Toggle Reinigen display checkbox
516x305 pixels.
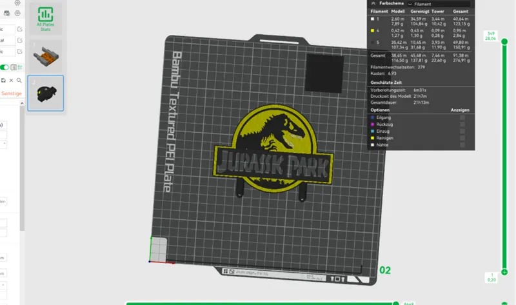[462, 138]
